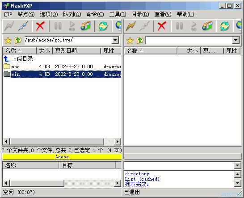The image size is (244, 198).
Task: Click the command input field above log
Action: pyautogui.click(x=179, y=165)
